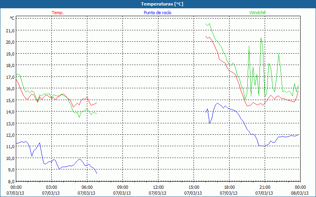Click the 8,0 y-axis value
The height and width of the screenshot is (197, 316).
tap(11, 182)
